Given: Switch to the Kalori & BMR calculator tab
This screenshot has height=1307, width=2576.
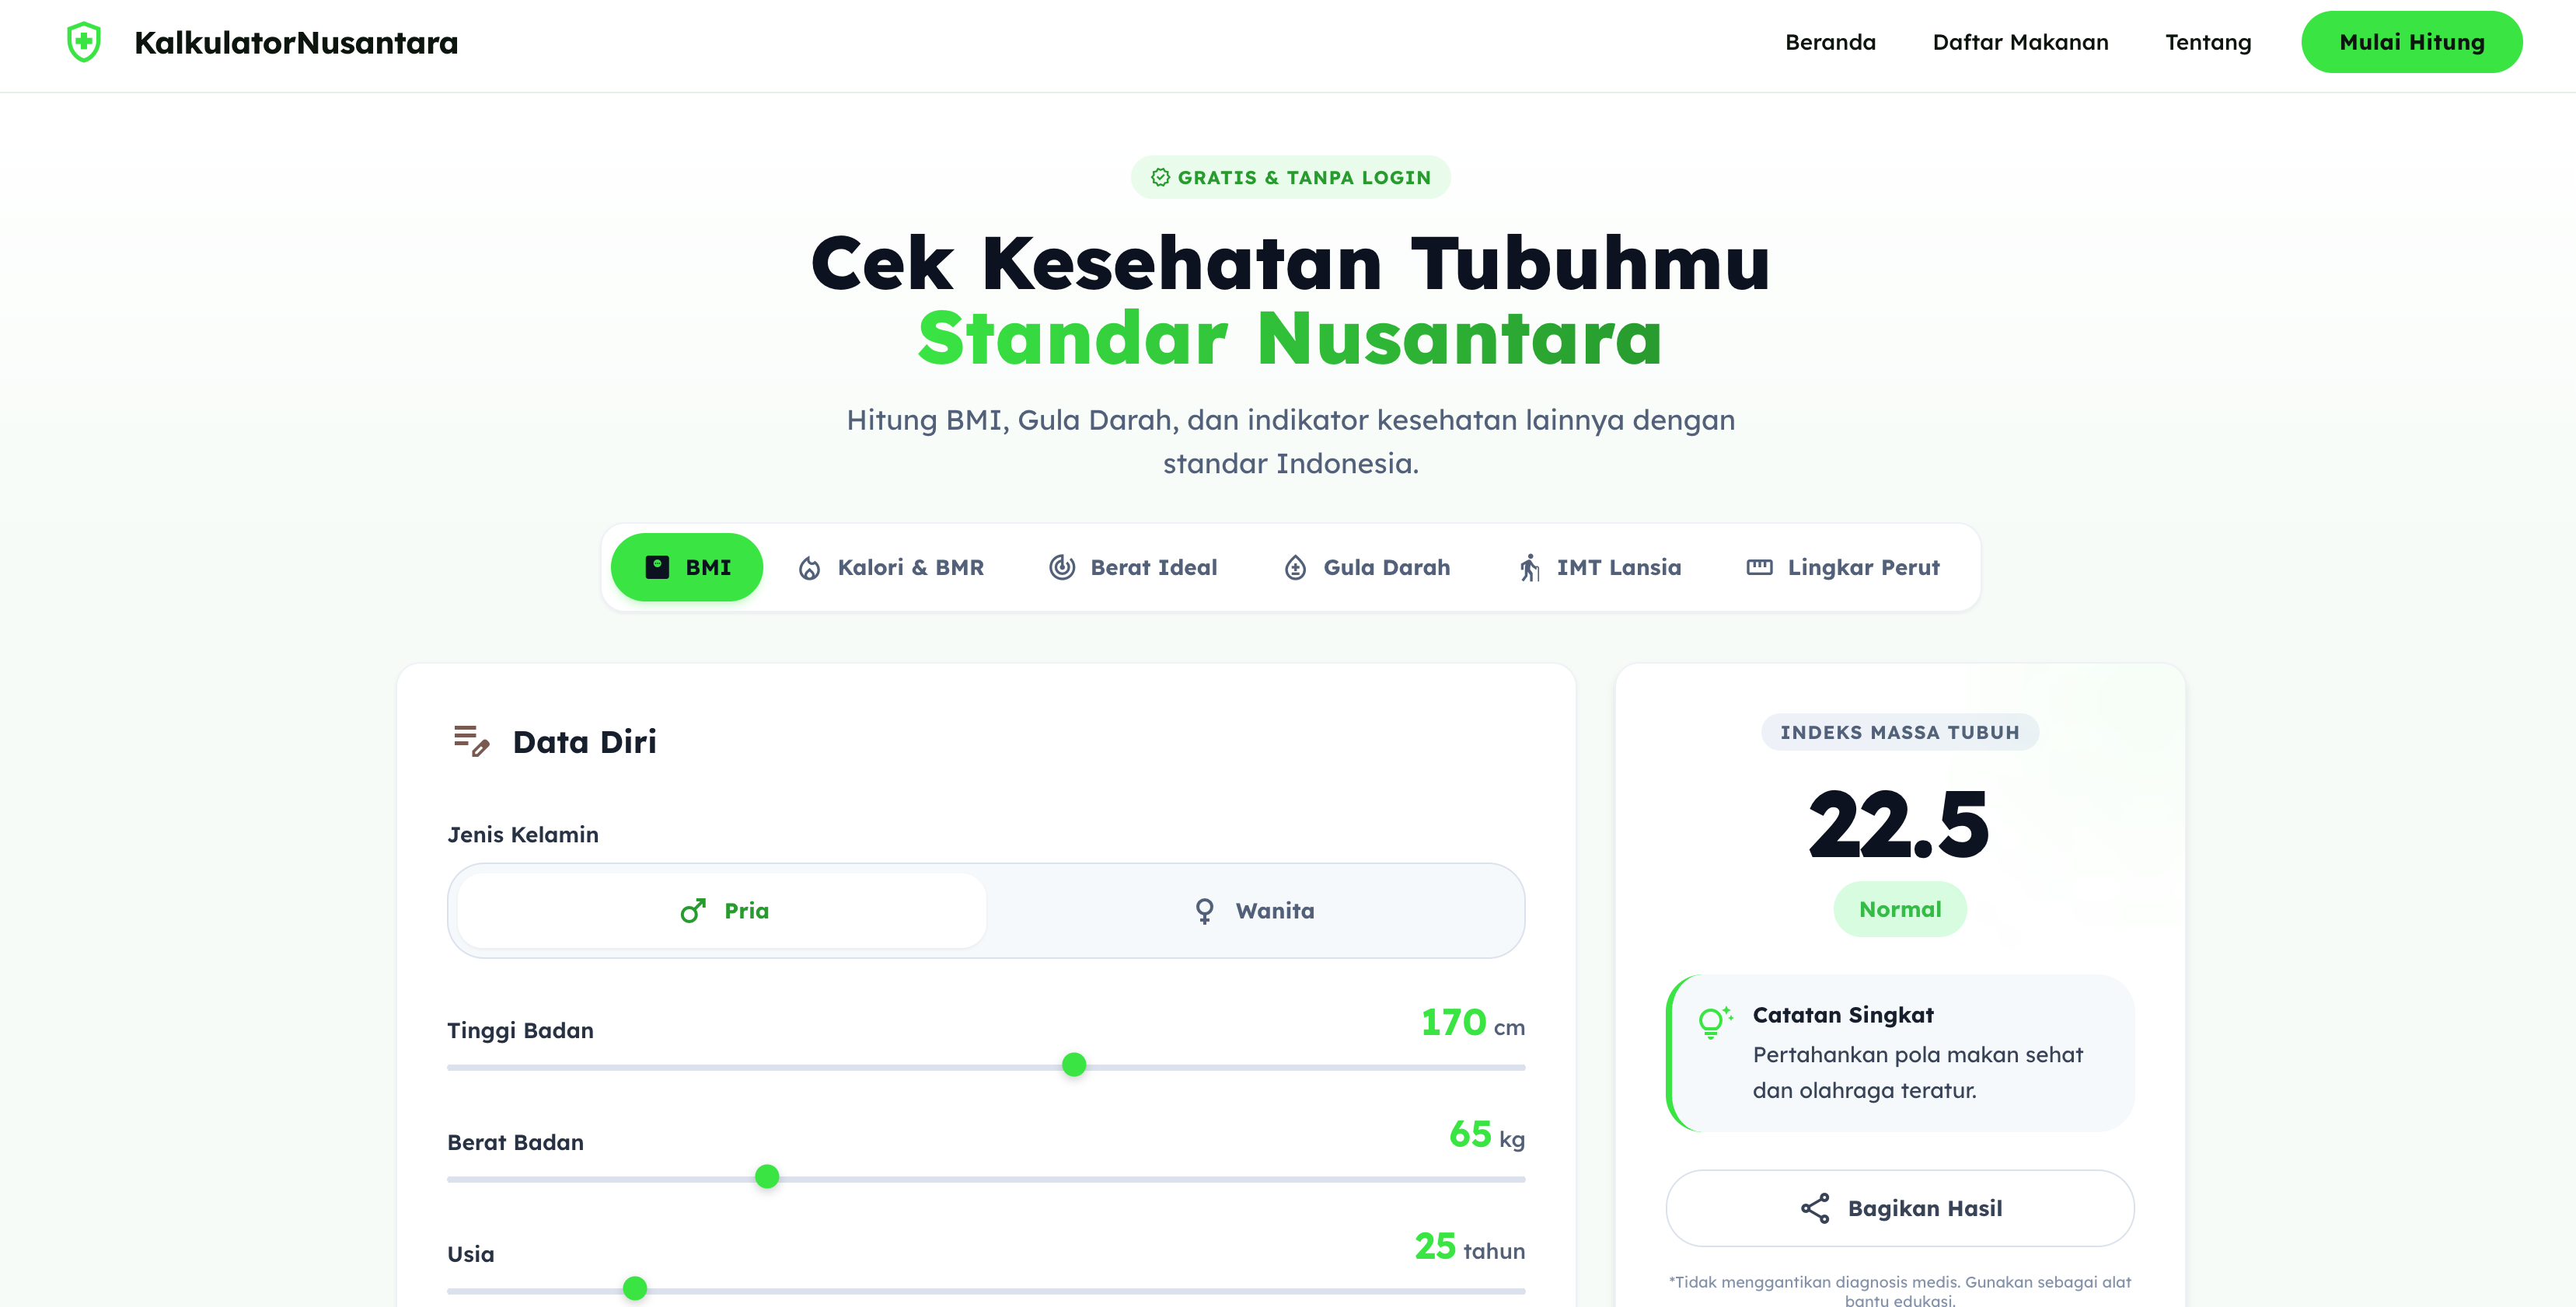Looking at the screenshot, I should click(x=891, y=567).
